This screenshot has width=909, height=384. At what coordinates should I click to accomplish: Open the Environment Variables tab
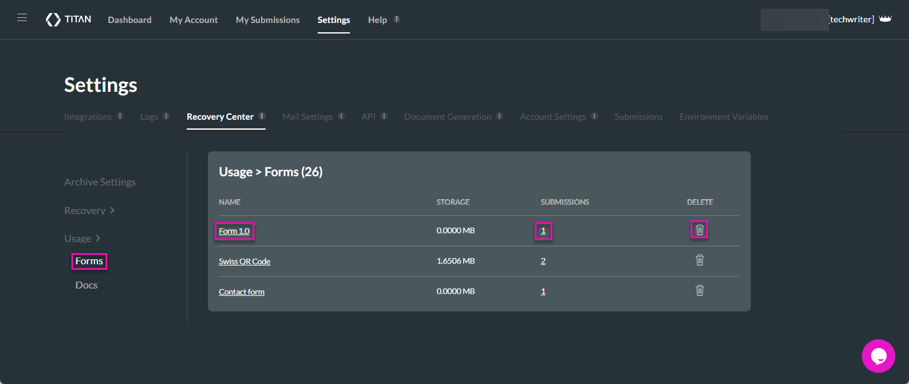(x=723, y=116)
